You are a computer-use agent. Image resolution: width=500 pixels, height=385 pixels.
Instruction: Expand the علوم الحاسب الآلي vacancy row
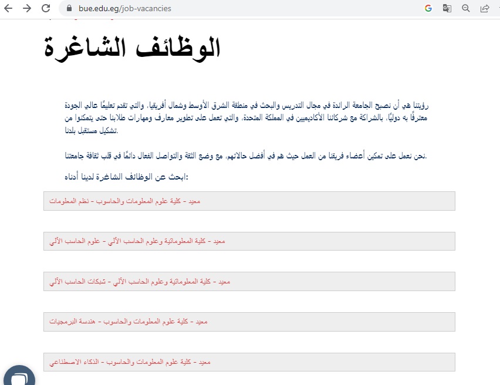[x=249, y=241]
